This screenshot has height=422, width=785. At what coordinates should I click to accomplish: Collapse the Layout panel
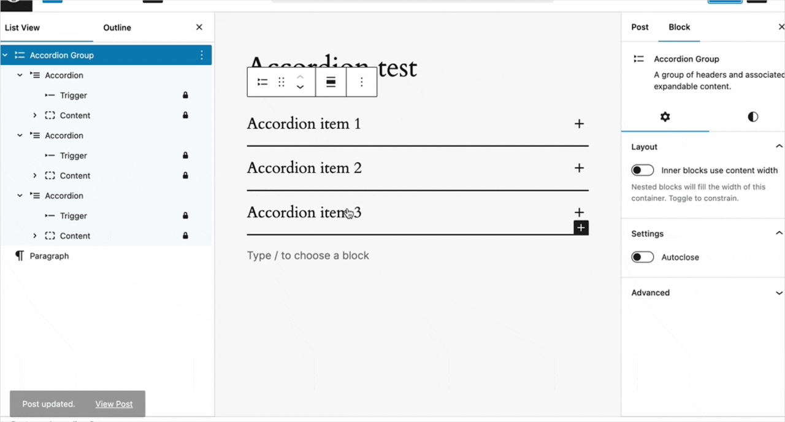coord(778,147)
